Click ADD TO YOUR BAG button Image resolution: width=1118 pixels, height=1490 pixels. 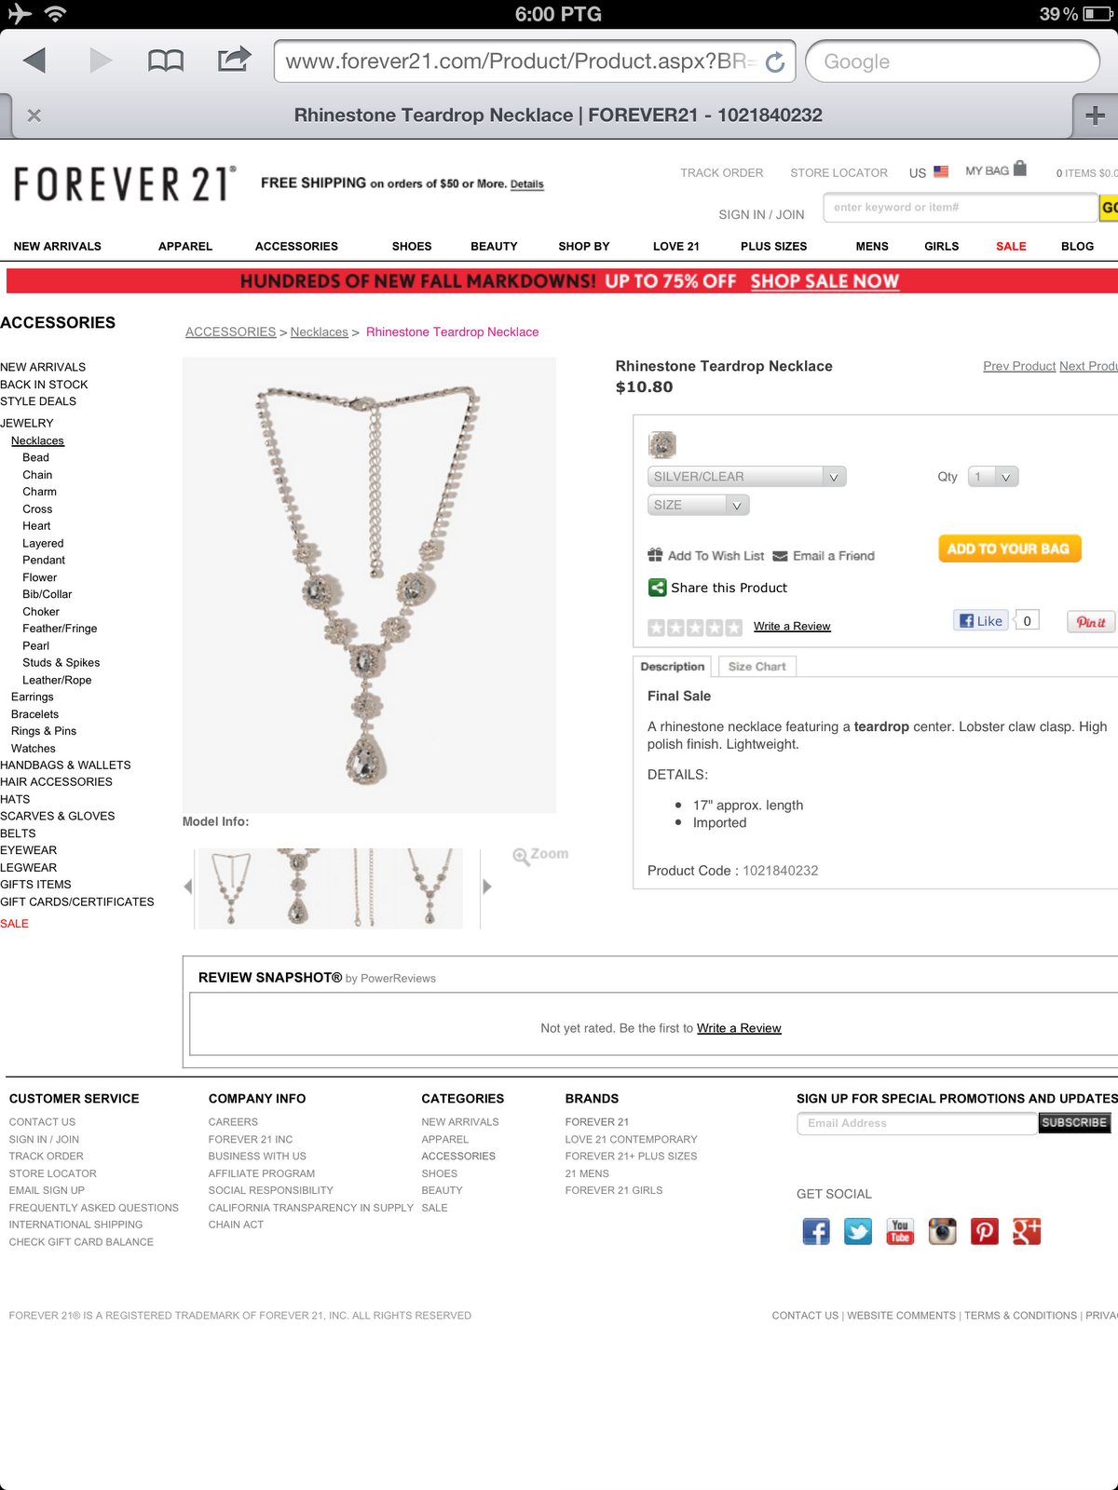tap(1010, 549)
